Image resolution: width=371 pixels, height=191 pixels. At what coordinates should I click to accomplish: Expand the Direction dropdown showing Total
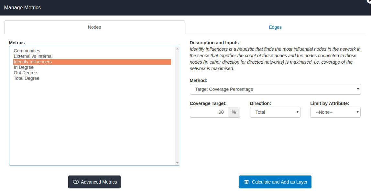pyautogui.click(x=275, y=112)
